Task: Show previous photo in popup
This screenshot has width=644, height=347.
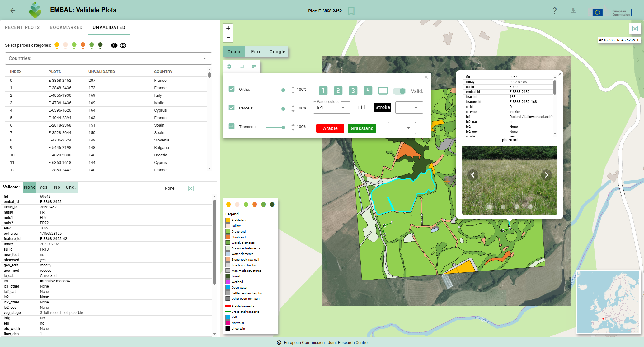Action: click(473, 175)
